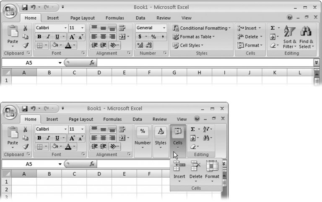This screenshot has width=322, height=202.
Task: Open the Page Layout tab in narrower window
Action: pos(80,119)
